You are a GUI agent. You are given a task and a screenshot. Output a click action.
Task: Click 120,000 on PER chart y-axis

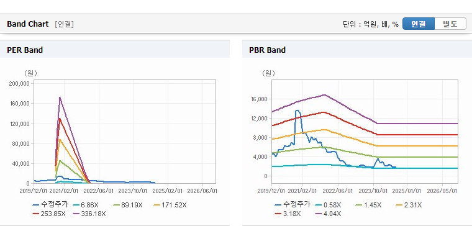[x=19, y=124]
